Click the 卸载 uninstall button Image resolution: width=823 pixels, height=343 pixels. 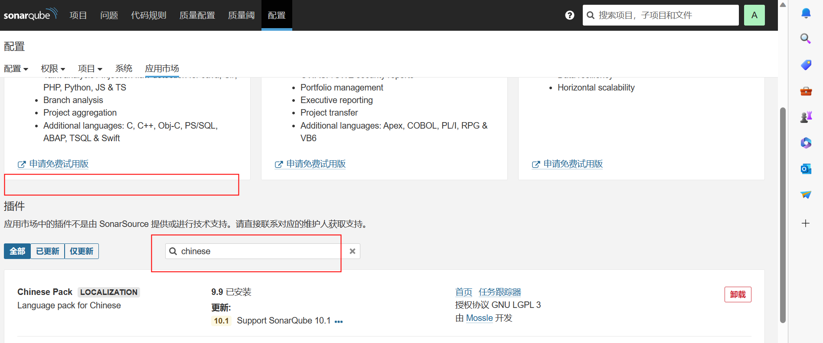738,294
